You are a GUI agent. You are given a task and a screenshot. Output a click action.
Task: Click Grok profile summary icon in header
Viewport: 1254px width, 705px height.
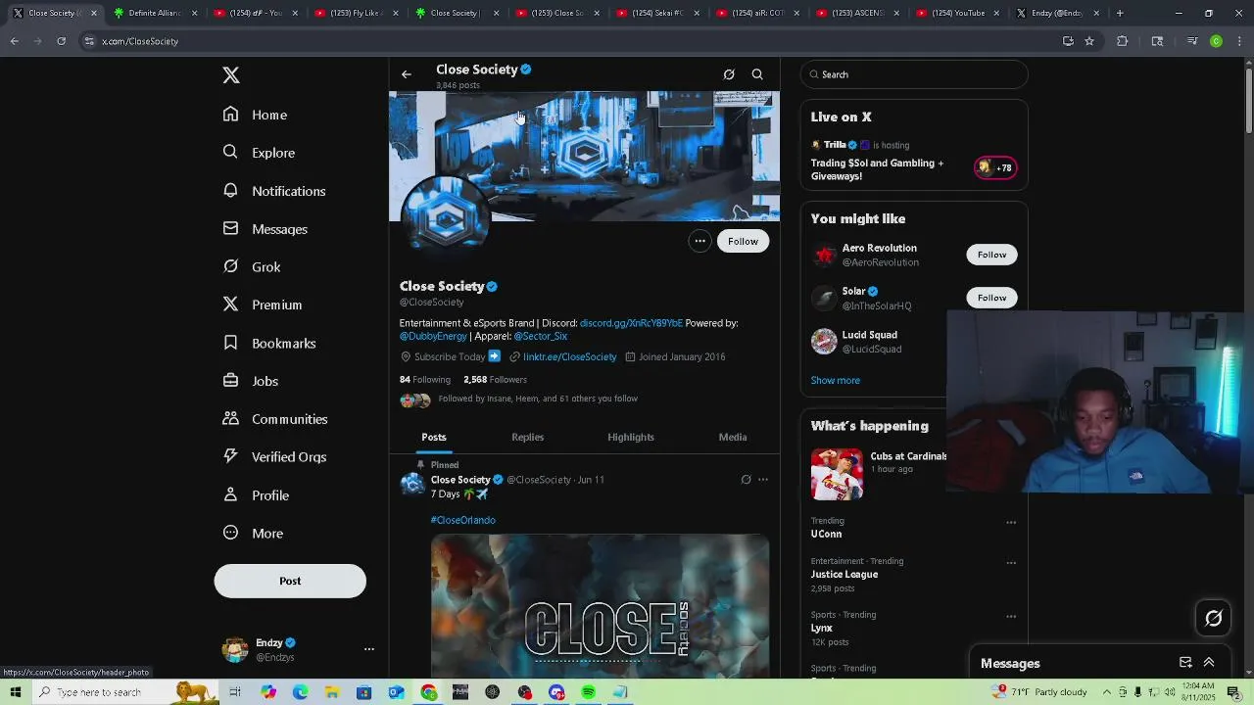729,74
